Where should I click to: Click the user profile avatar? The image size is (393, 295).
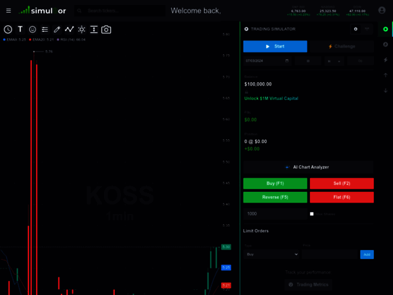382,10
